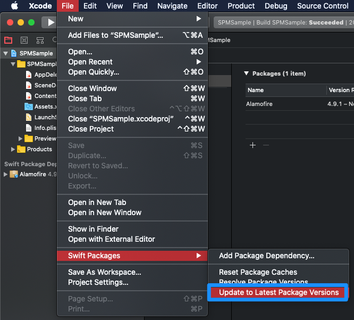The image size is (354, 320).
Task: Collapse the SPMSample group folder
Action: (x=13, y=64)
